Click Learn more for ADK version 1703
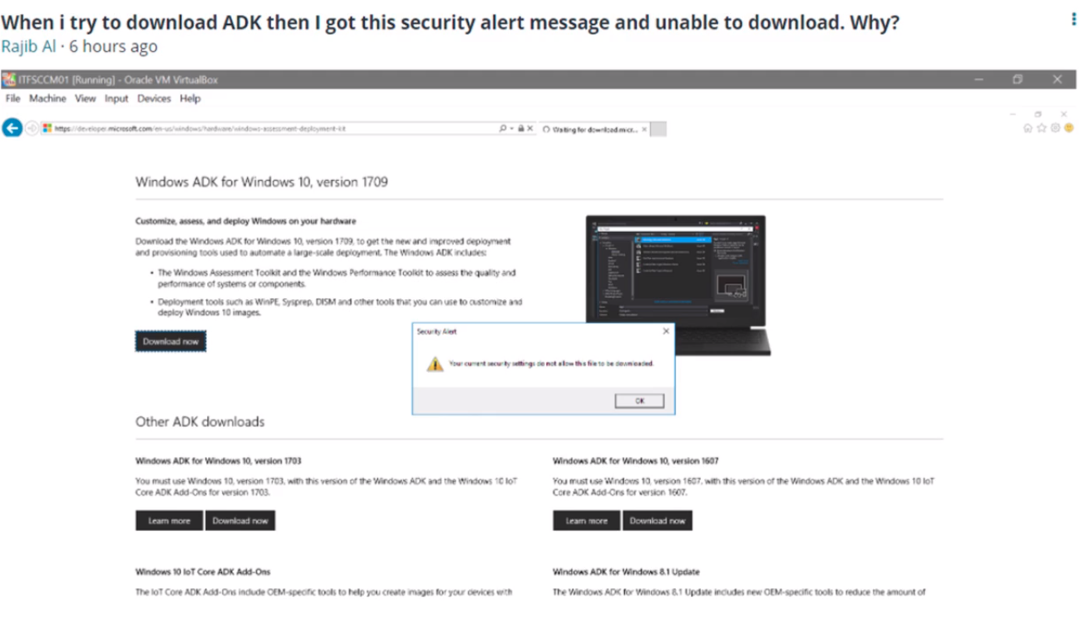 (169, 521)
